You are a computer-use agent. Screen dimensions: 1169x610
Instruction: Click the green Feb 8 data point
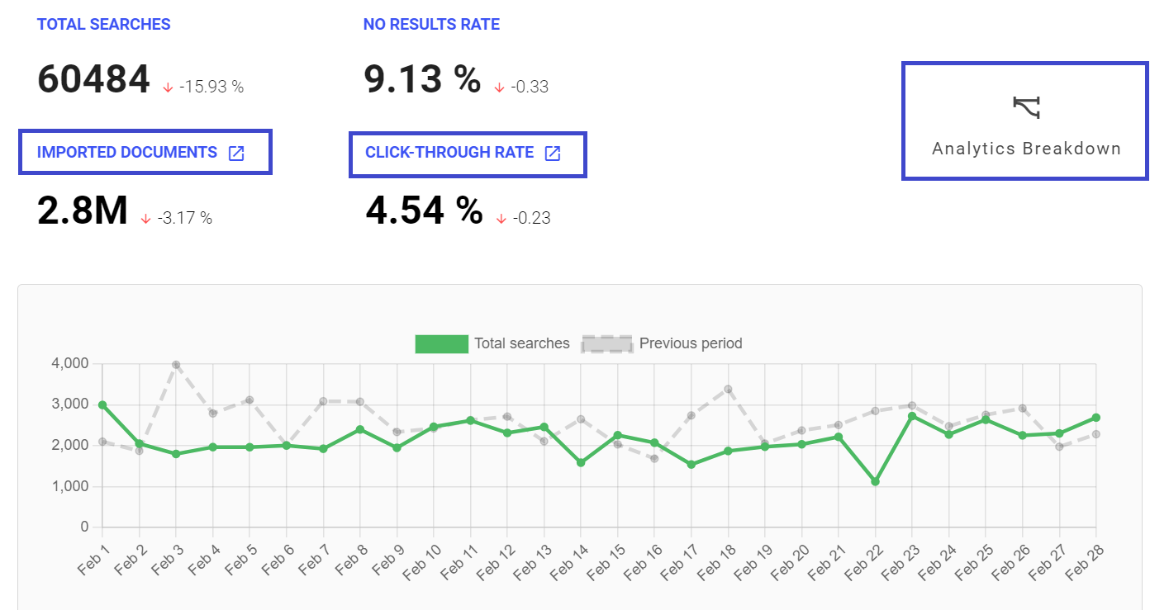360,429
